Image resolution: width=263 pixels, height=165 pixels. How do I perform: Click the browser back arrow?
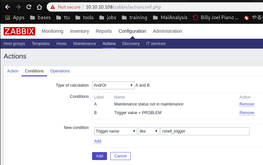click(8, 7)
